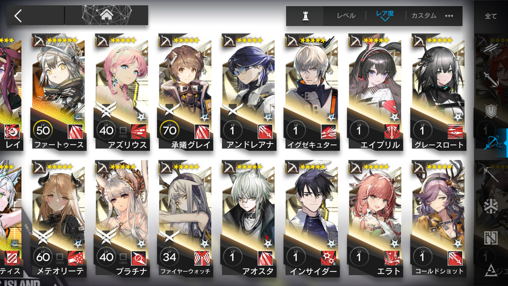Filter by the Defender shield class icon
The width and height of the screenshot is (508, 286).
(491, 111)
